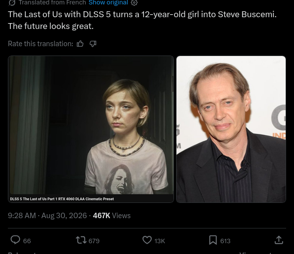Click the 66 replies count

27,241
